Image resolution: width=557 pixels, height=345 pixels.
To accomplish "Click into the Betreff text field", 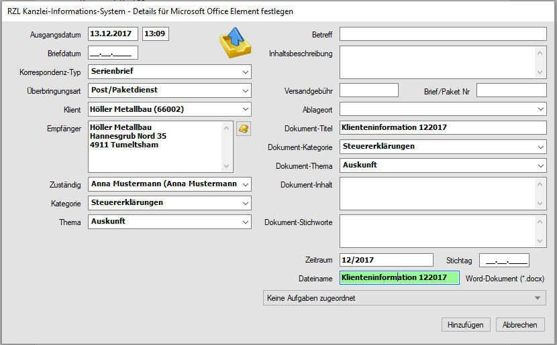I will (x=443, y=34).
